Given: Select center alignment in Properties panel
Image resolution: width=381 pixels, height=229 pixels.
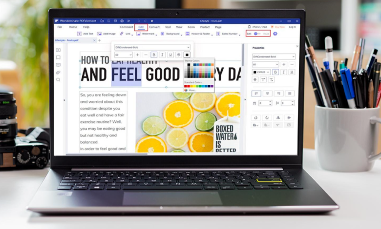Looking at the screenshot, I should pos(267,93).
